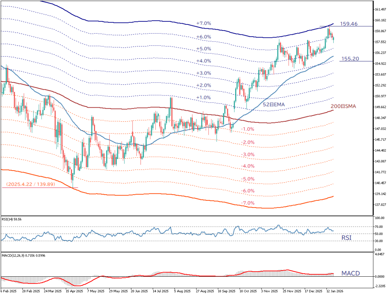Select the large MACD panel label
Viewport: 391px width, 295px height.
[351, 273]
